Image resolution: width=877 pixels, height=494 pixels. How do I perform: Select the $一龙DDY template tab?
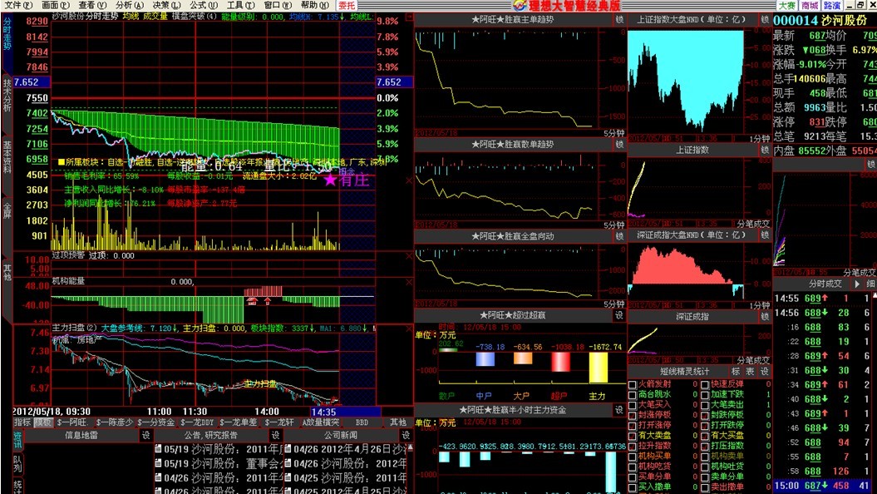(198, 422)
